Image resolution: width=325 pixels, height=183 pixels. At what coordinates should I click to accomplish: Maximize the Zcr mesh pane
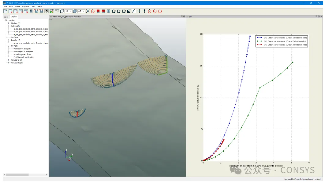(184, 16)
